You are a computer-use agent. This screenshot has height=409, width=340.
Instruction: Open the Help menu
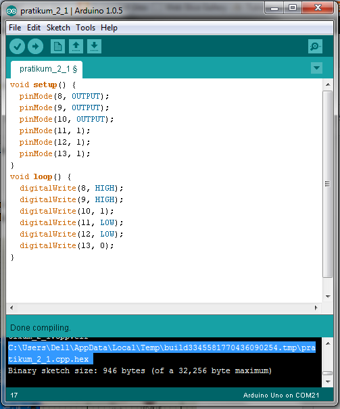(x=109, y=28)
